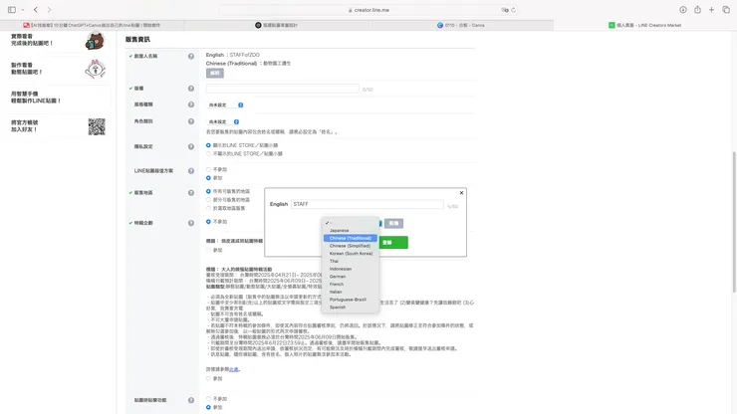Viewport: 737px width, 414px height.
Task: Select 不參加 for LINE貼圖超值方案
Action: [208, 169]
